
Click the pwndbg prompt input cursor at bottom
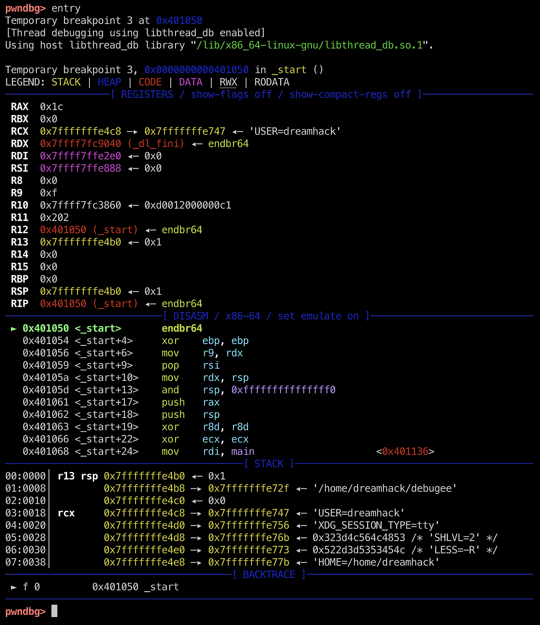coord(54,611)
